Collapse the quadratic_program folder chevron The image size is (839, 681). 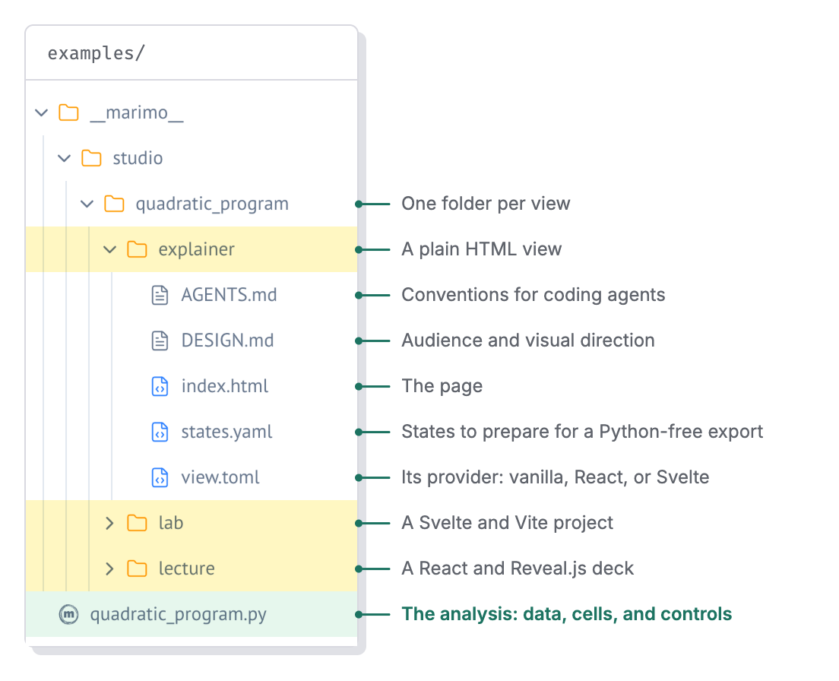pos(87,204)
